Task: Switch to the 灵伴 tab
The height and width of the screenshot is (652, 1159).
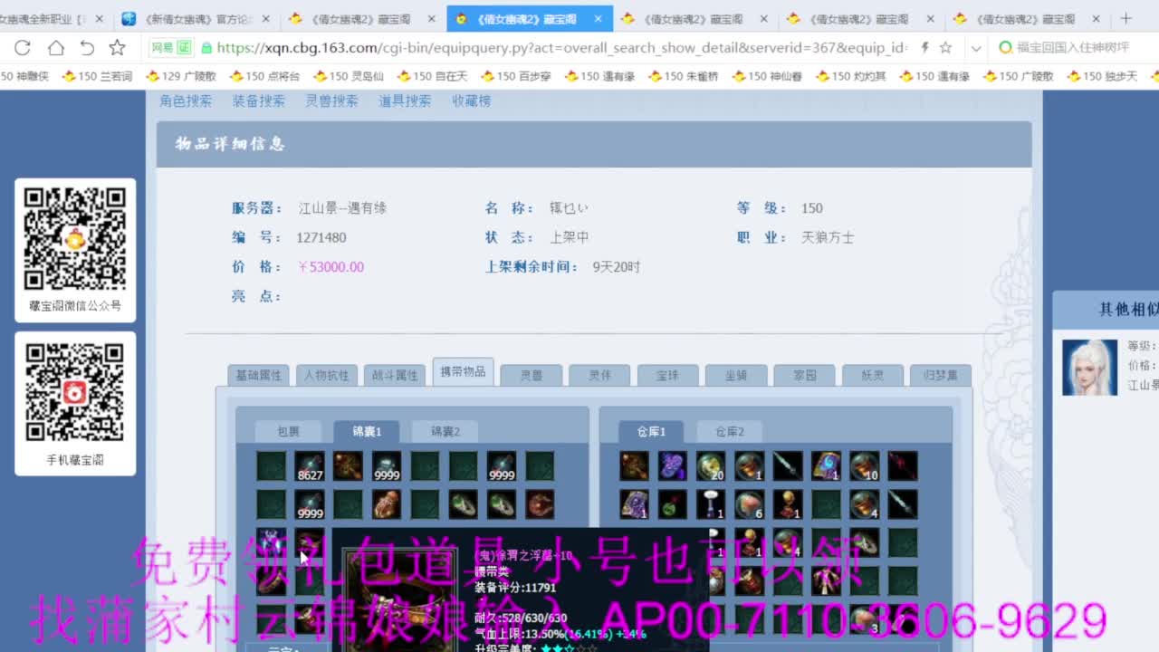Action: (x=599, y=375)
